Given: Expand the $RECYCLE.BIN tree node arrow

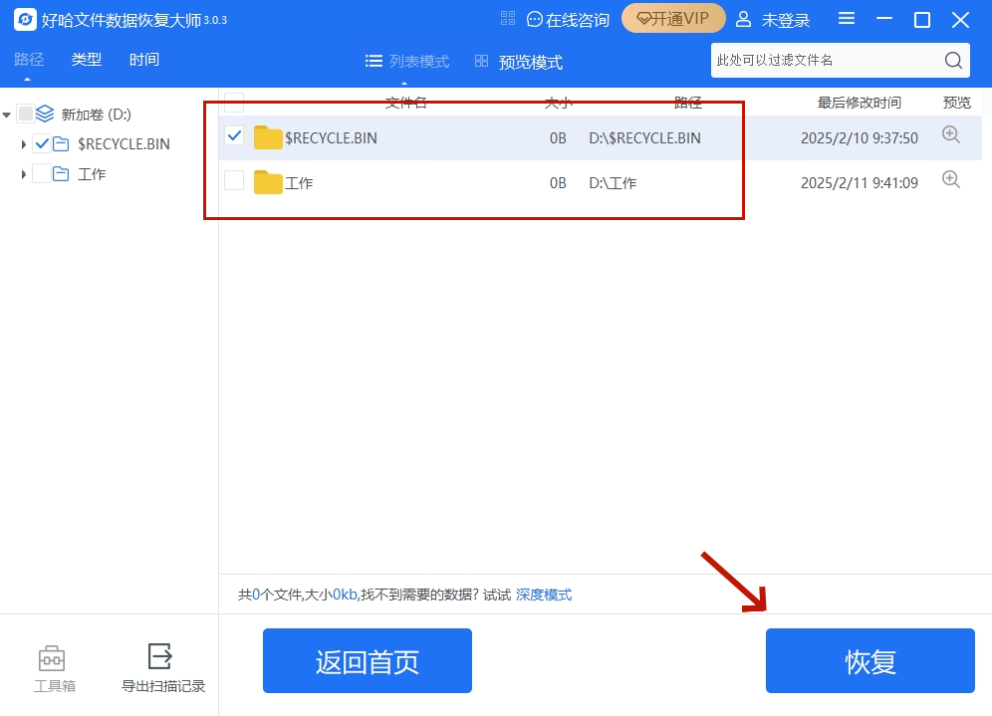Looking at the screenshot, I should coord(24,144).
